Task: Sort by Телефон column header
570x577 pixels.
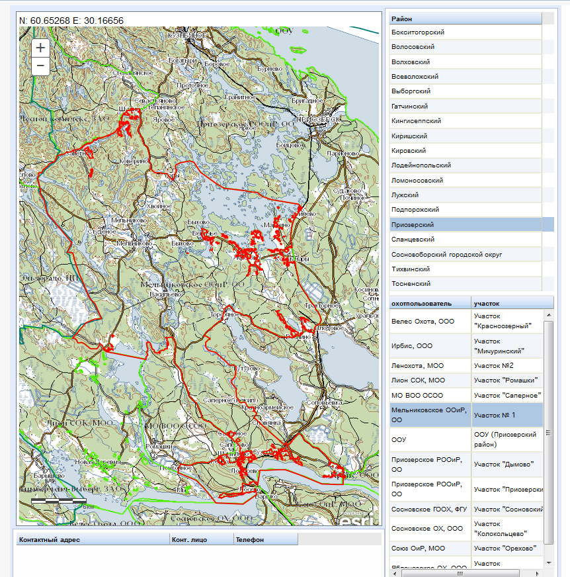Action: [266, 539]
